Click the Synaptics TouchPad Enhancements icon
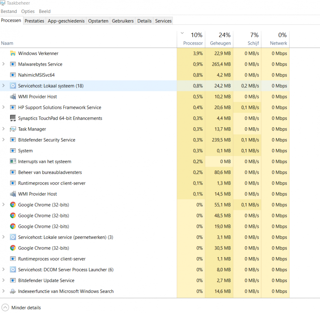The width and height of the screenshot is (320, 313). pos(12,118)
